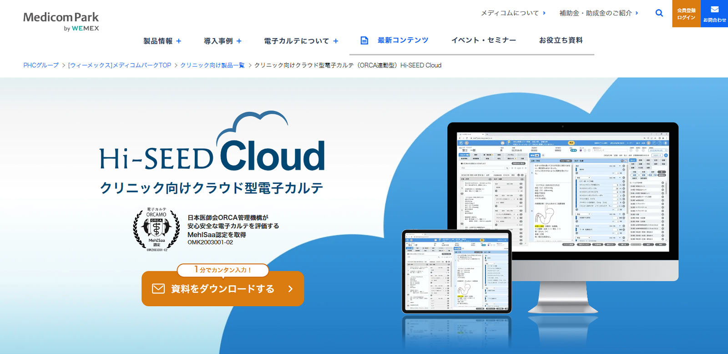This screenshot has width=728, height=354.
Task: Expand the 導入事例 plus menu
Action: pyautogui.click(x=222, y=41)
